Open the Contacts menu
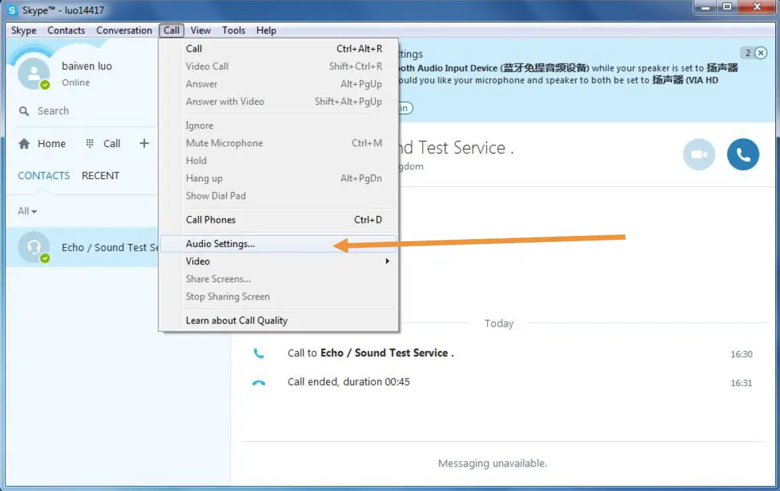Image resolution: width=780 pixels, height=491 pixels. [x=66, y=30]
